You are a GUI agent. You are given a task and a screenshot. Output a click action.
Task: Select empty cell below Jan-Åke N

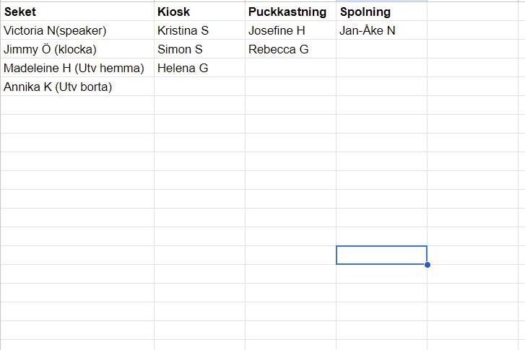pos(381,50)
